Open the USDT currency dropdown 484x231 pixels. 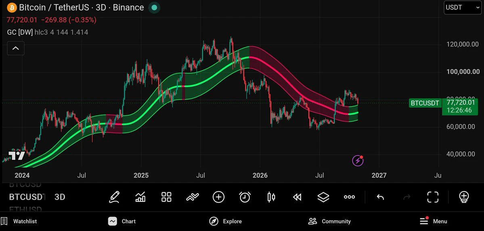click(x=462, y=7)
